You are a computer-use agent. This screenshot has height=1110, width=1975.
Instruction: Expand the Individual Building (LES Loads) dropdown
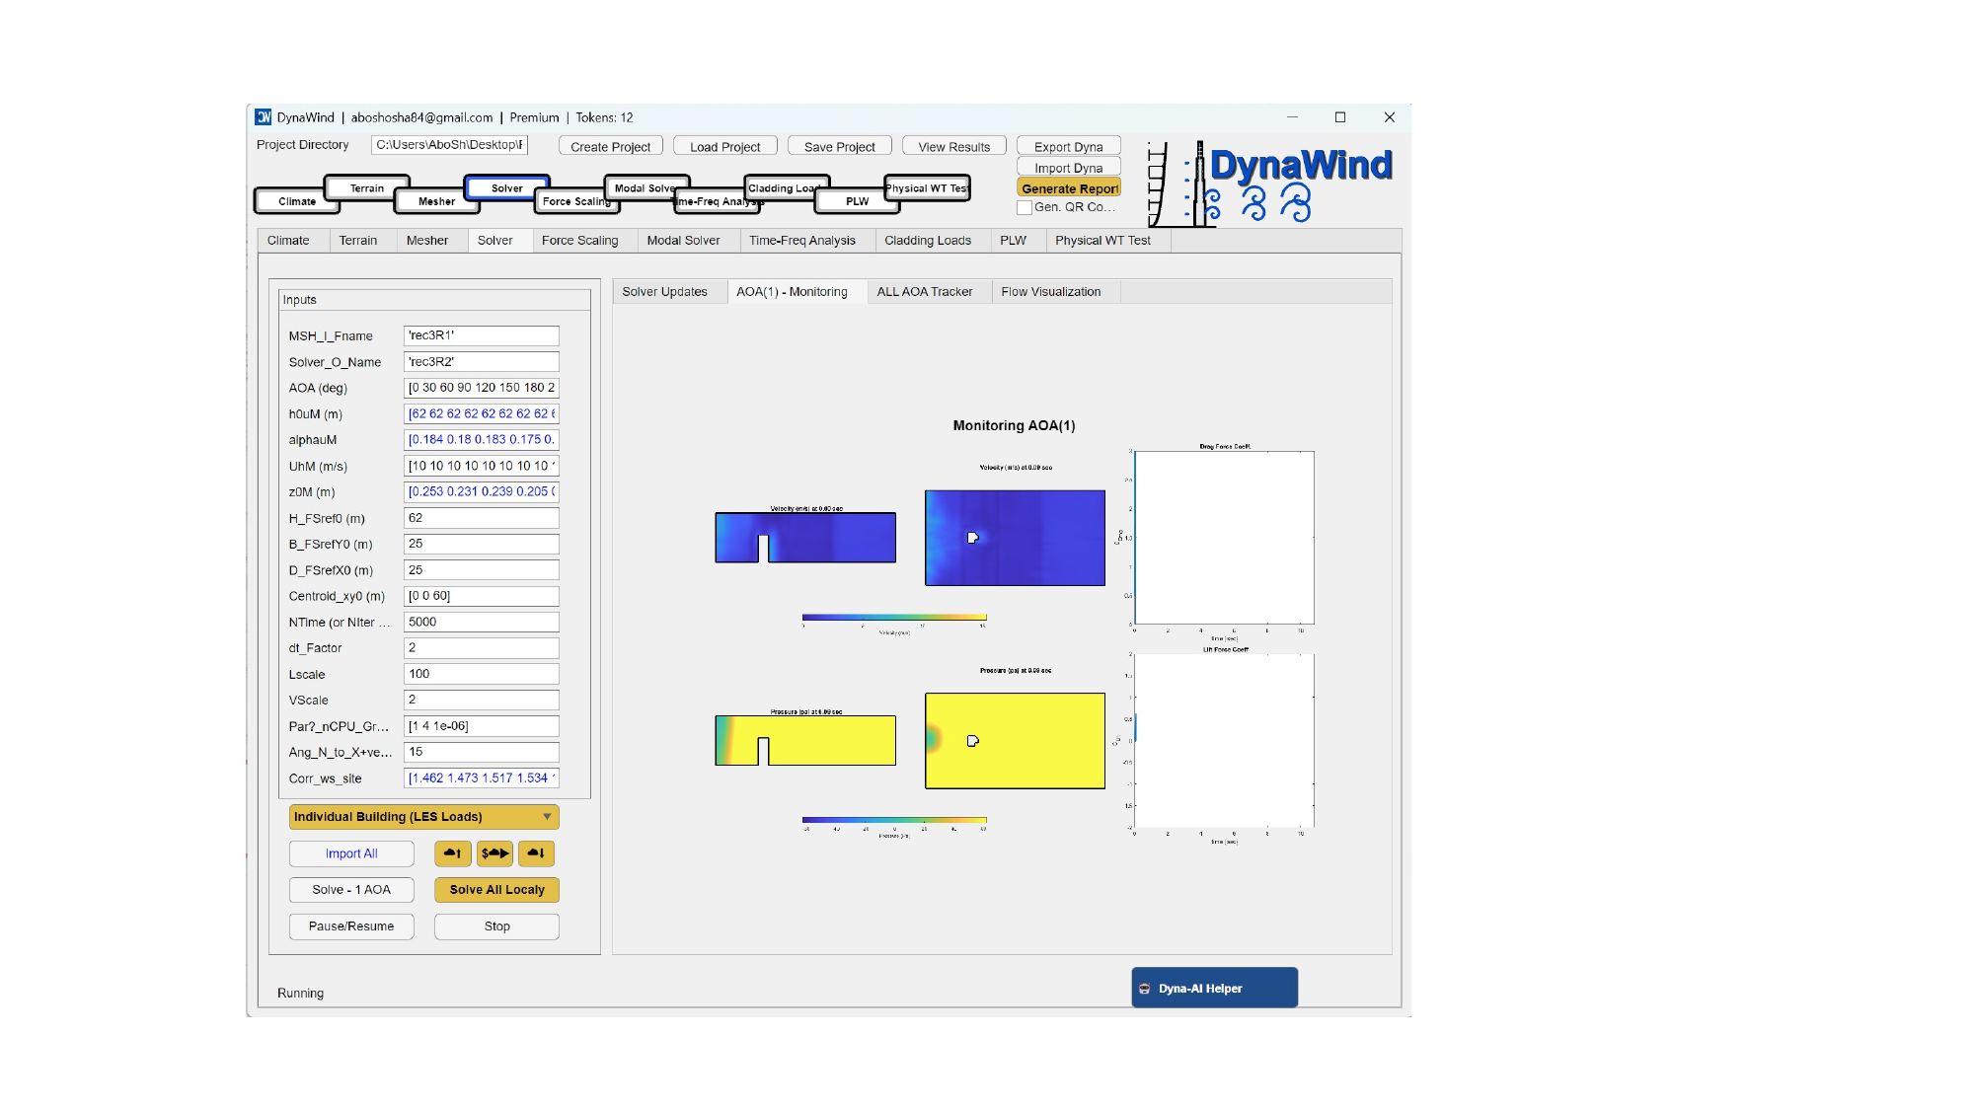coord(423,817)
